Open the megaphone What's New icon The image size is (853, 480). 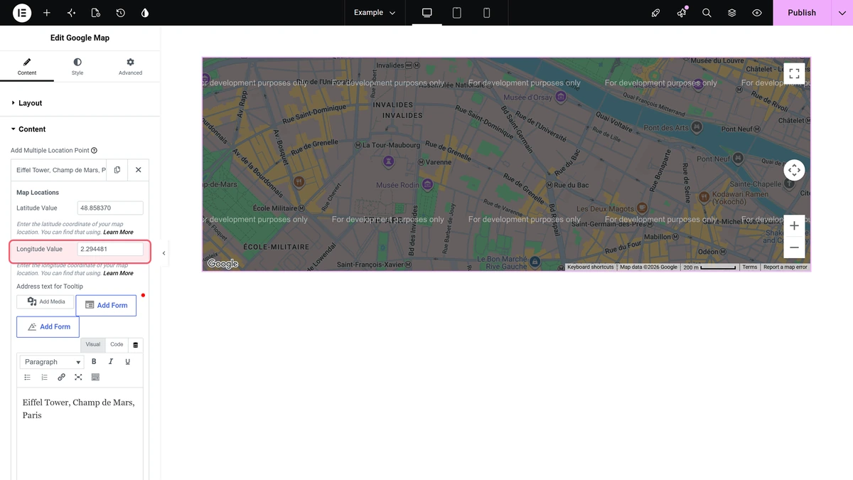pyautogui.click(x=682, y=13)
